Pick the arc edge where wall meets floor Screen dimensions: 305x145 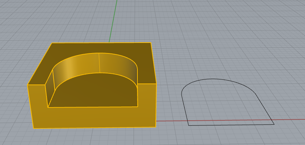point(95,73)
